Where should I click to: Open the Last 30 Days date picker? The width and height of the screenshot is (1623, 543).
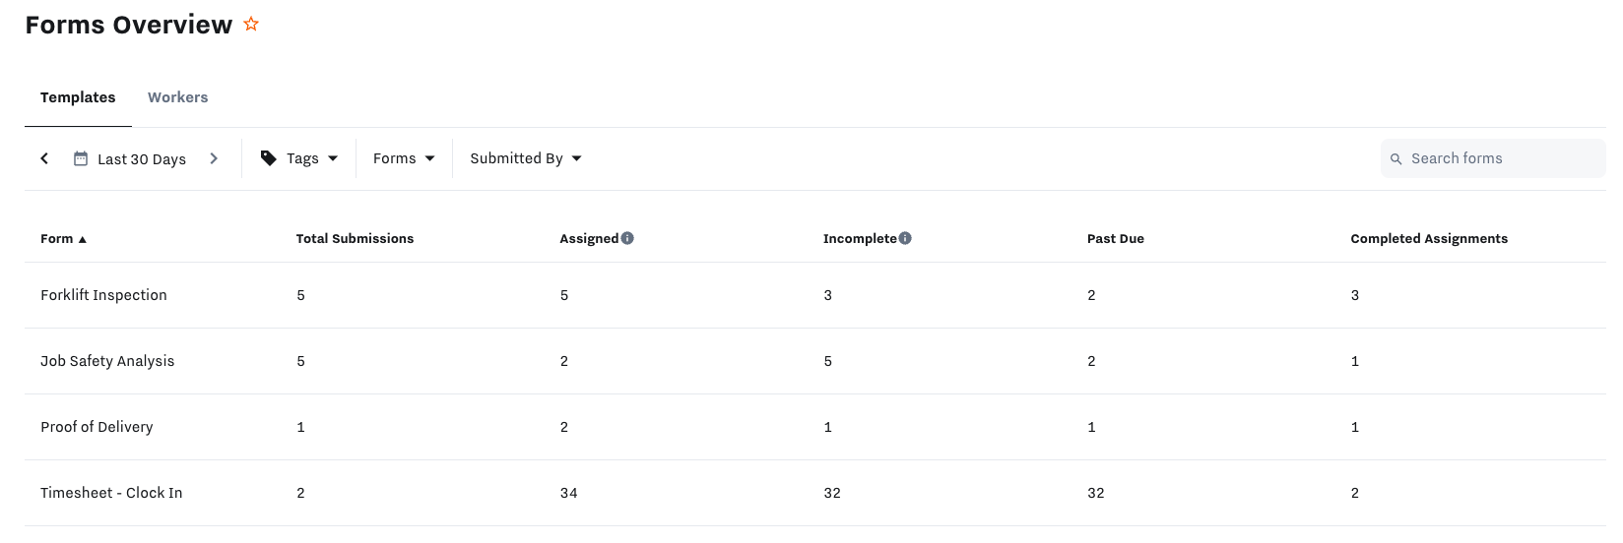(142, 159)
